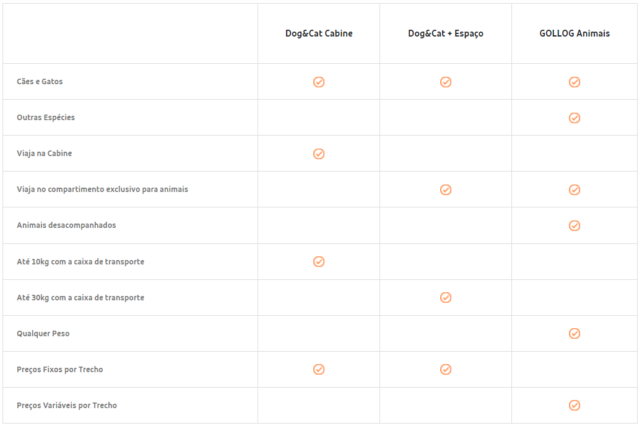Click the Animais desacompanhados checkmark icon
642x431 pixels.
575,226
